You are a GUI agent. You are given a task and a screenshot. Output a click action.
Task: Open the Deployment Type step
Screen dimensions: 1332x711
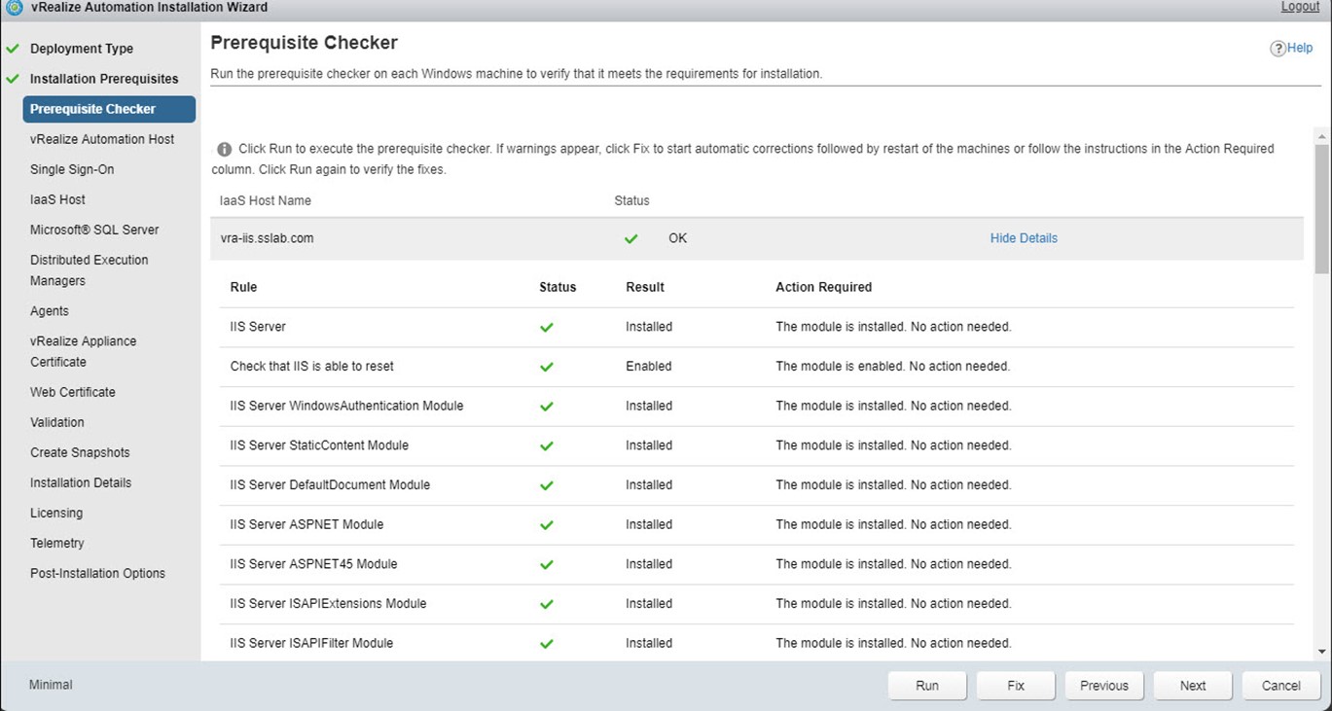82,49
